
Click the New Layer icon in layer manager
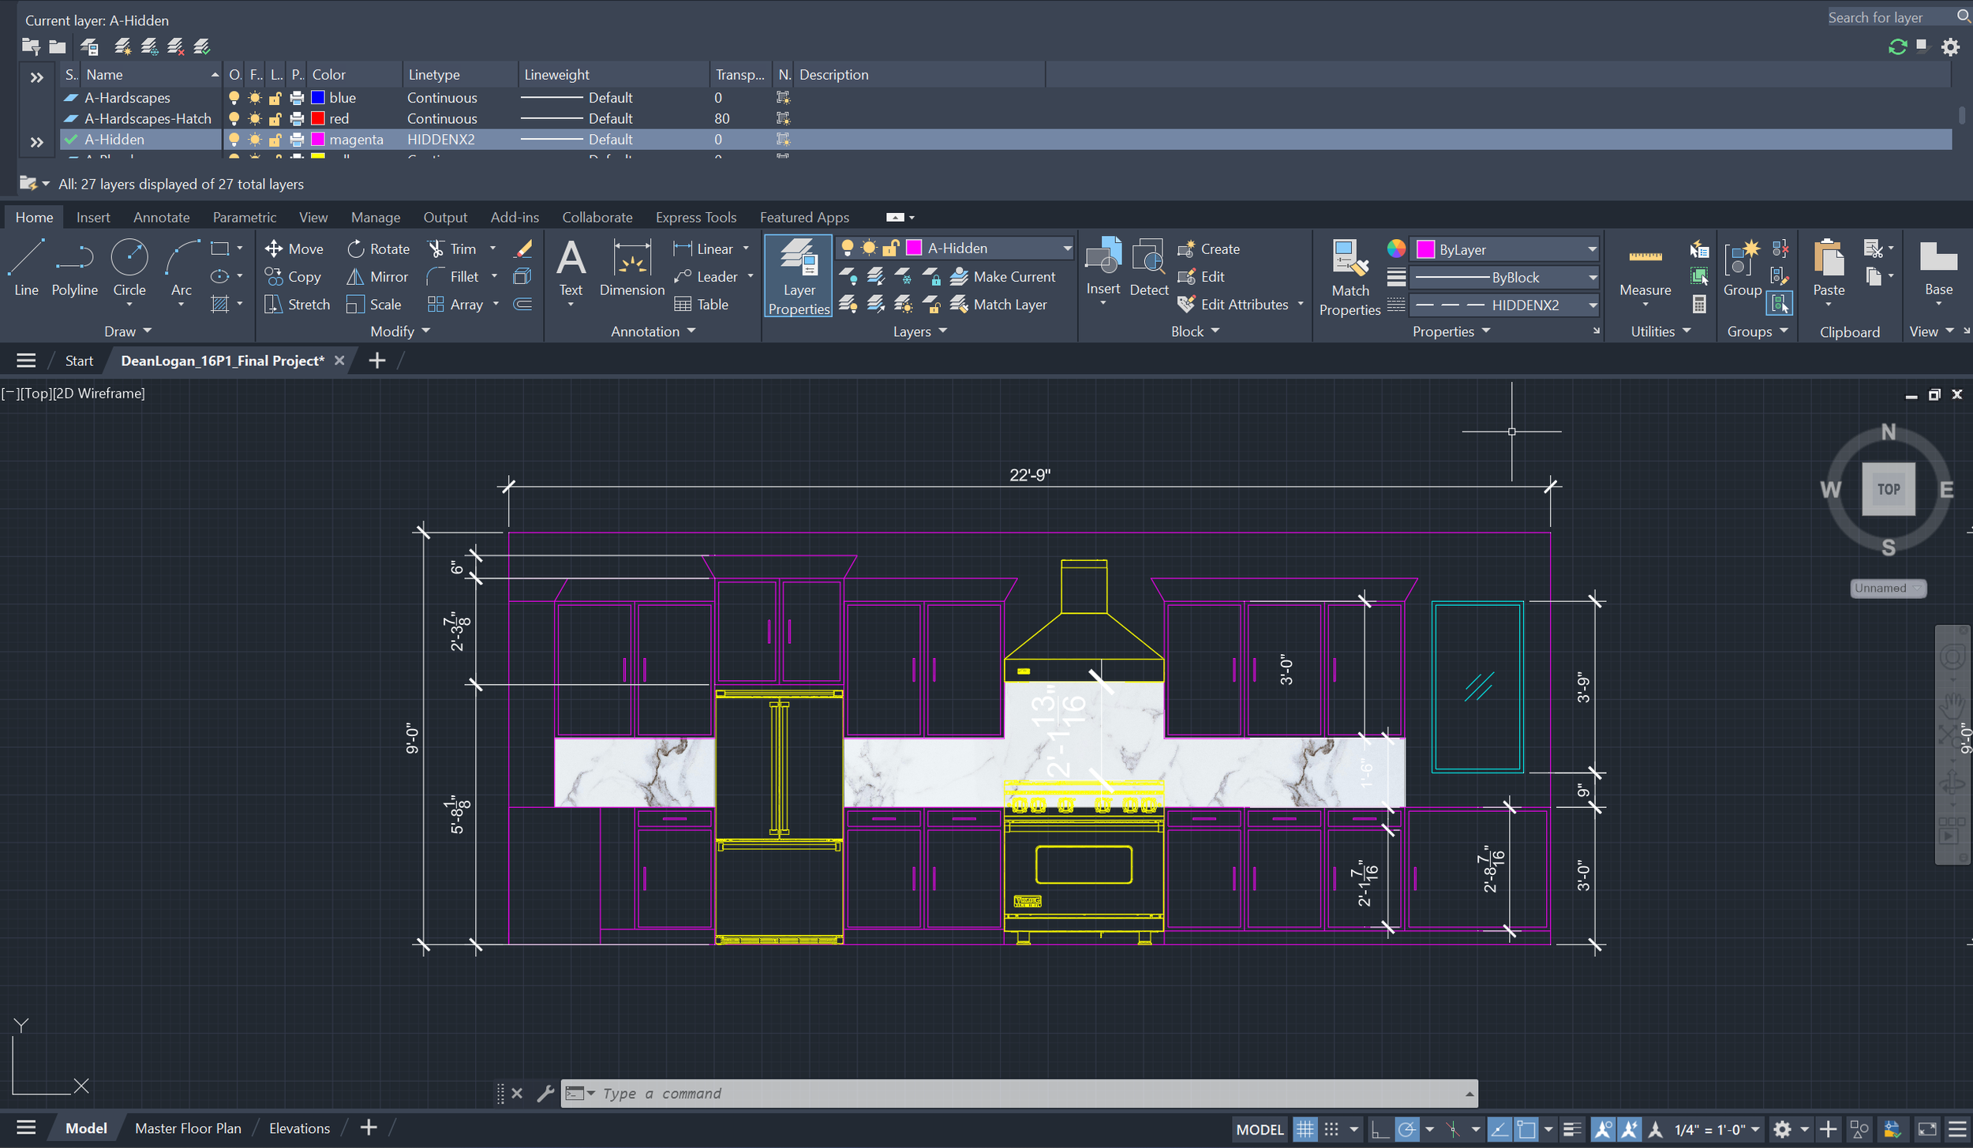(x=122, y=47)
